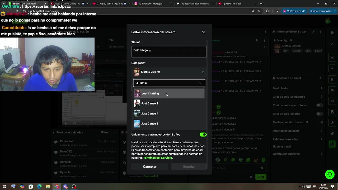Bookmark this page with star icon
This screenshot has height=190, width=338.
click(x=259, y=11)
